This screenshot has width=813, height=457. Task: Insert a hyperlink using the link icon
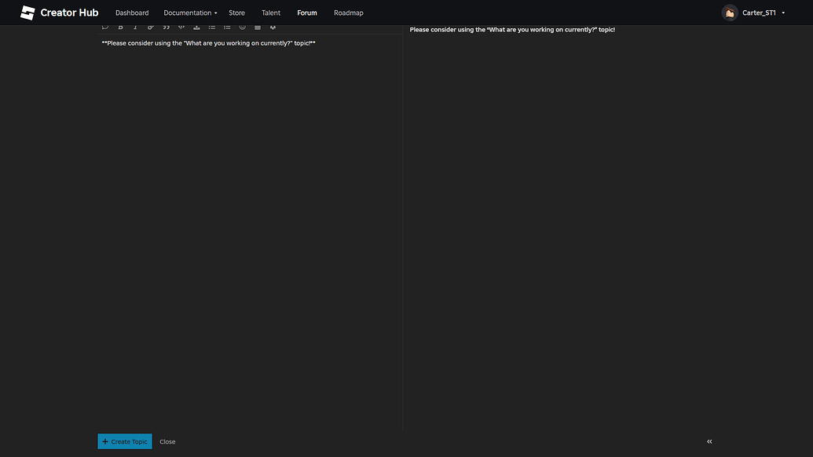pos(149,26)
